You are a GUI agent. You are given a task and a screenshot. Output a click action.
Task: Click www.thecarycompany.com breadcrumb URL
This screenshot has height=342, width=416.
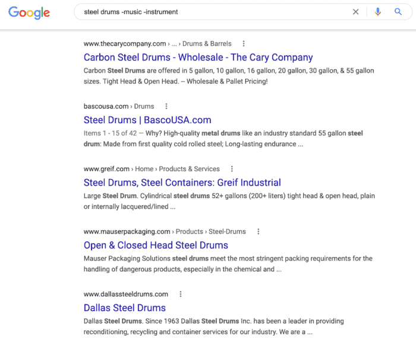(x=157, y=43)
